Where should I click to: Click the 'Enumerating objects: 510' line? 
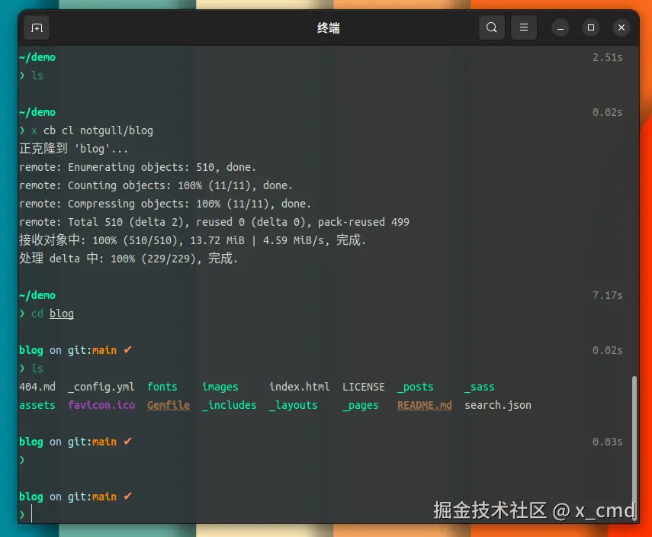point(137,167)
